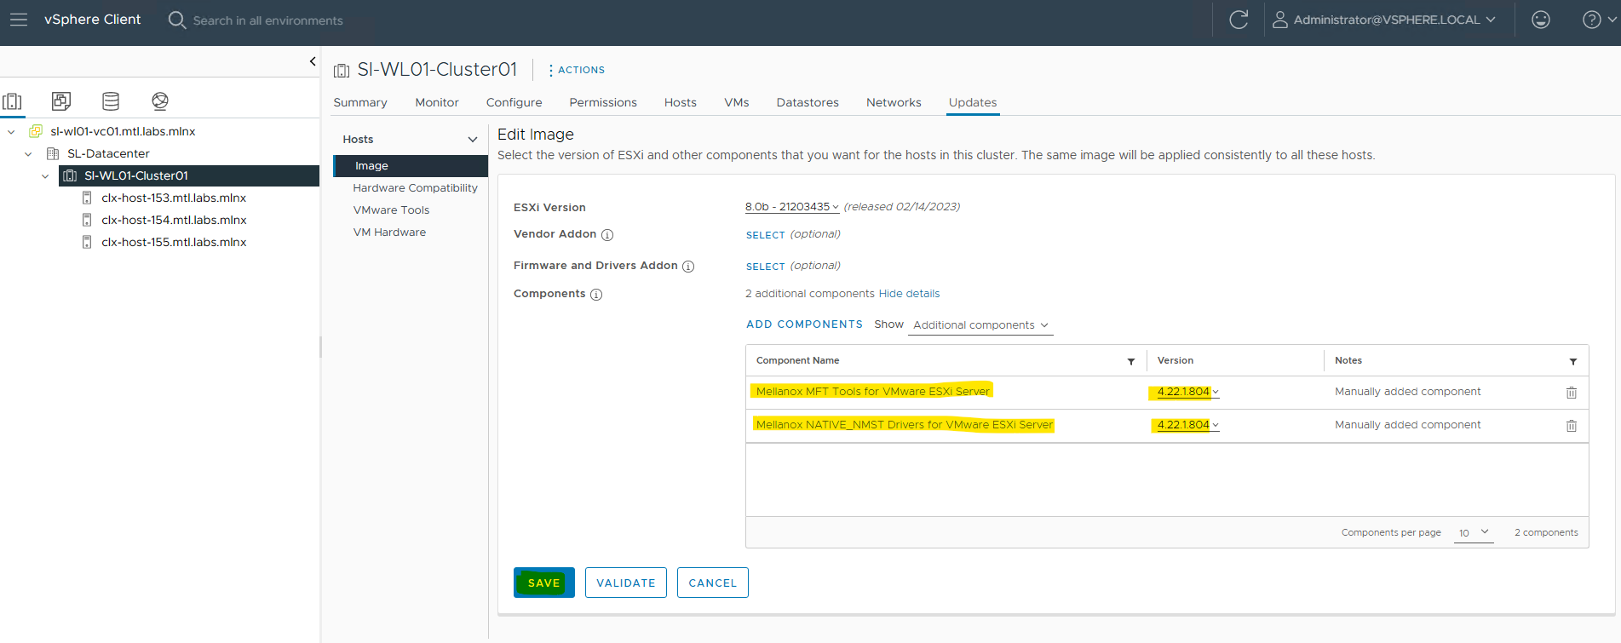Select host clx-host-153.mtl.labs.mlnx
This screenshot has width=1621, height=643.
tap(174, 198)
